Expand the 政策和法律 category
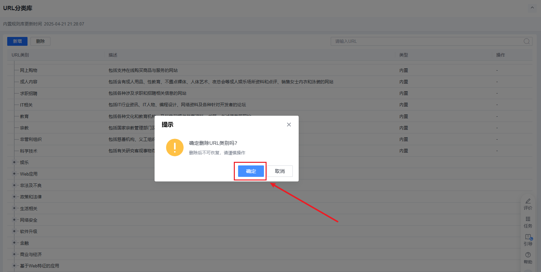The height and width of the screenshot is (272, 541). pos(14,196)
